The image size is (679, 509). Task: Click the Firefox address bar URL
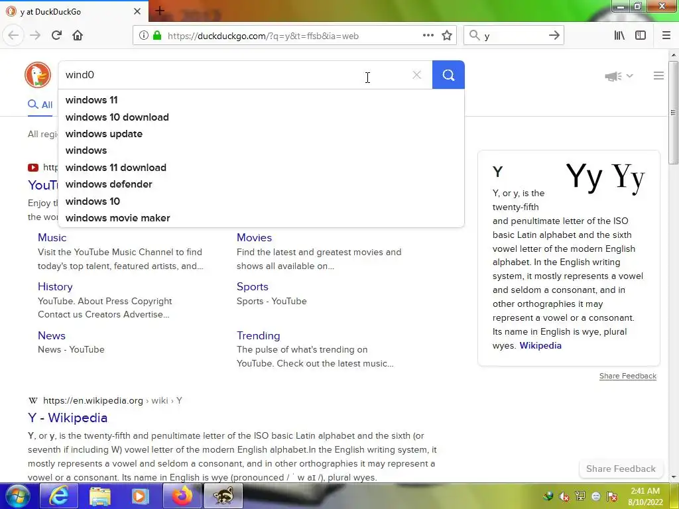[x=263, y=36]
